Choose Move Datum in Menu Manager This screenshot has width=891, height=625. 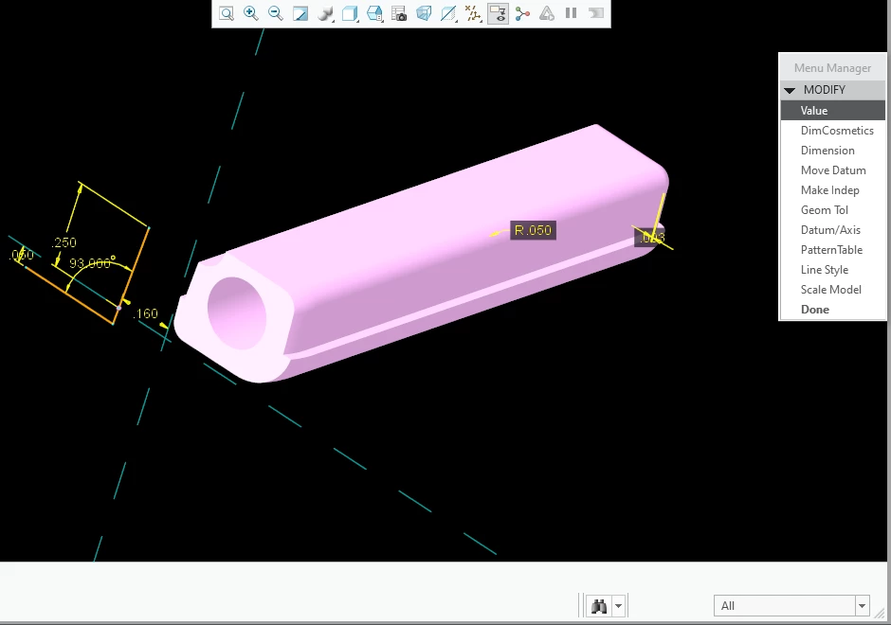pos(832,170)
